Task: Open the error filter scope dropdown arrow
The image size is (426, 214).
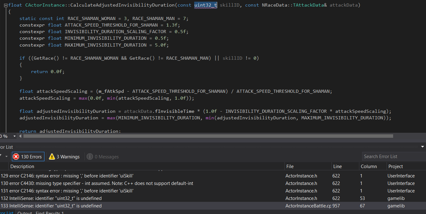Action: [6, 157]
